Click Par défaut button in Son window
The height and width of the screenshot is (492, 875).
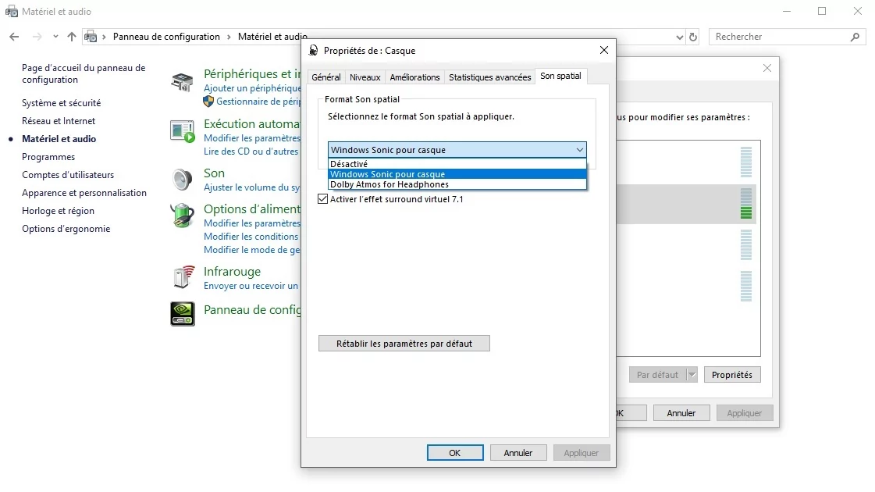point(657,375)
